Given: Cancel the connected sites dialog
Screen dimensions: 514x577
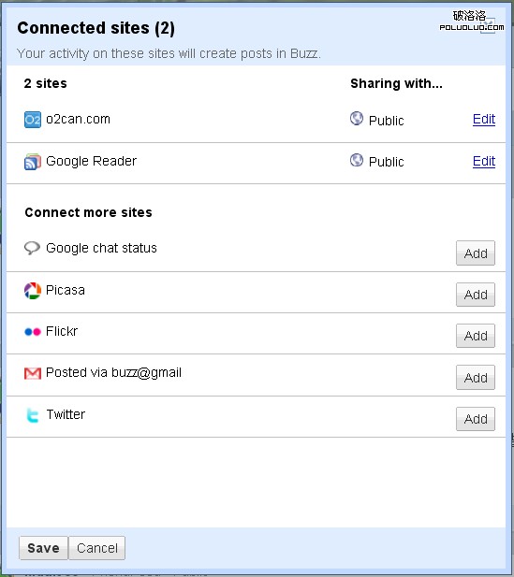Looking at the screenshot, I should click(97, 548).
